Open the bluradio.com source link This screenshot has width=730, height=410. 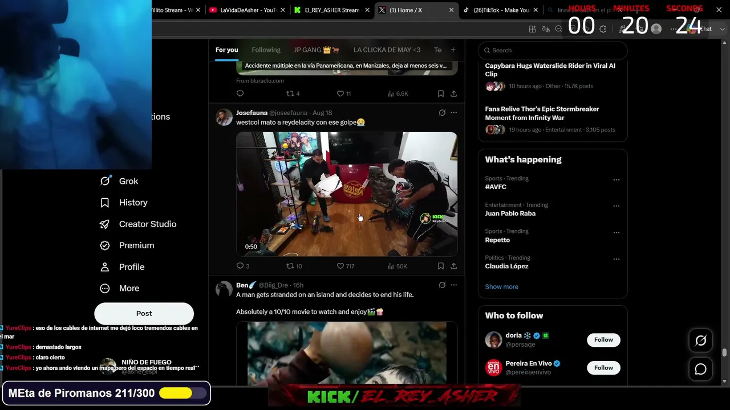[260, 81]
